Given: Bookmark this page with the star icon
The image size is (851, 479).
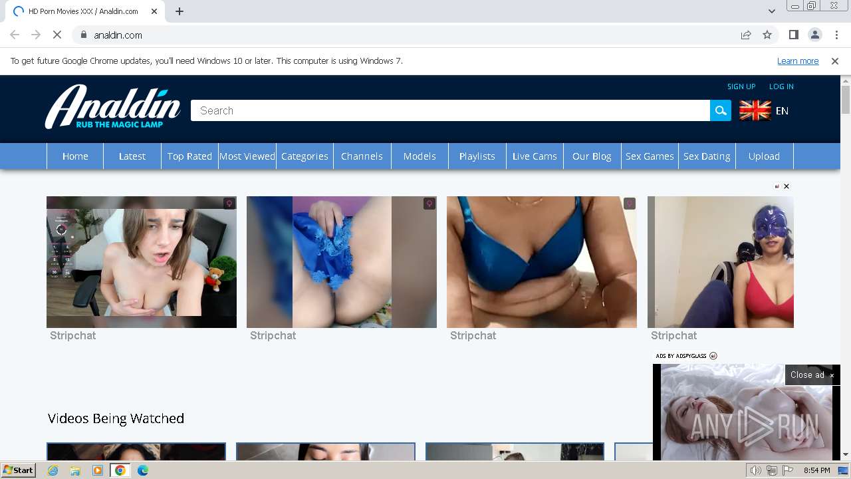Looking at the screenshot, I should tap(767, 35).
